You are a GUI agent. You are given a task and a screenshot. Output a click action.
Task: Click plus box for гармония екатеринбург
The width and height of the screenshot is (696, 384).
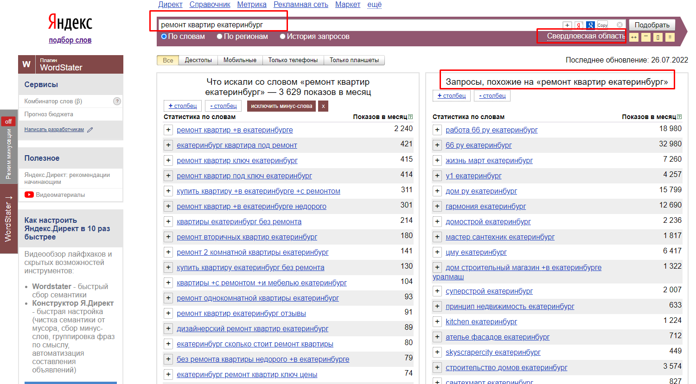437,207
